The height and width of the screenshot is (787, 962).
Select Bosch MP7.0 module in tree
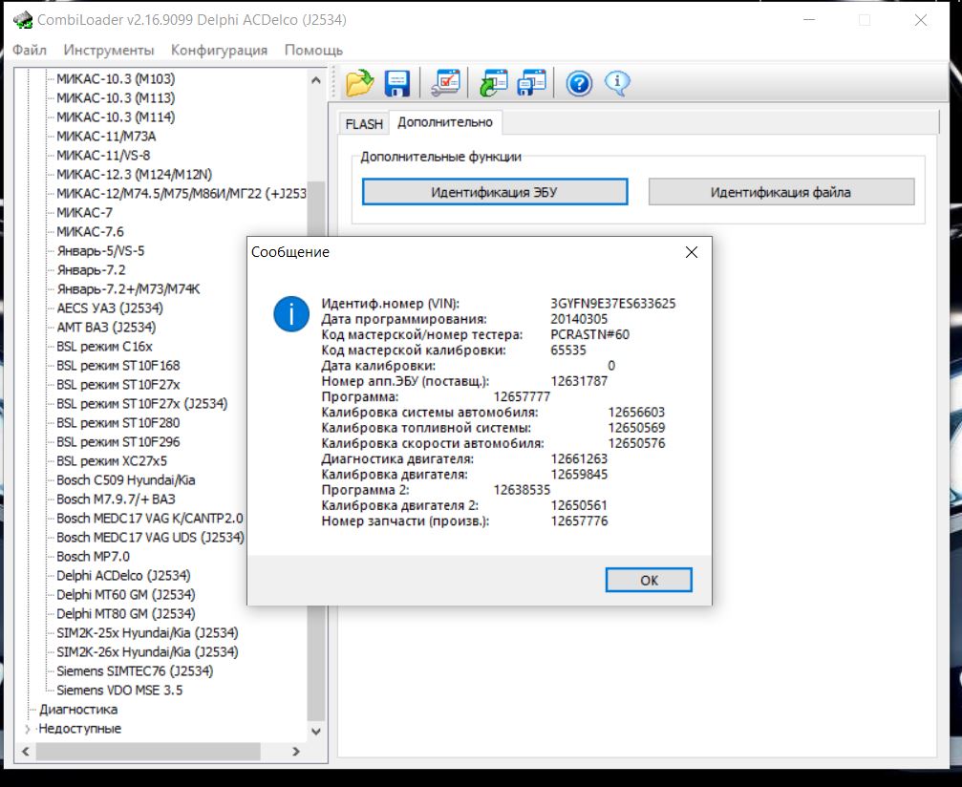click(93, 556)
